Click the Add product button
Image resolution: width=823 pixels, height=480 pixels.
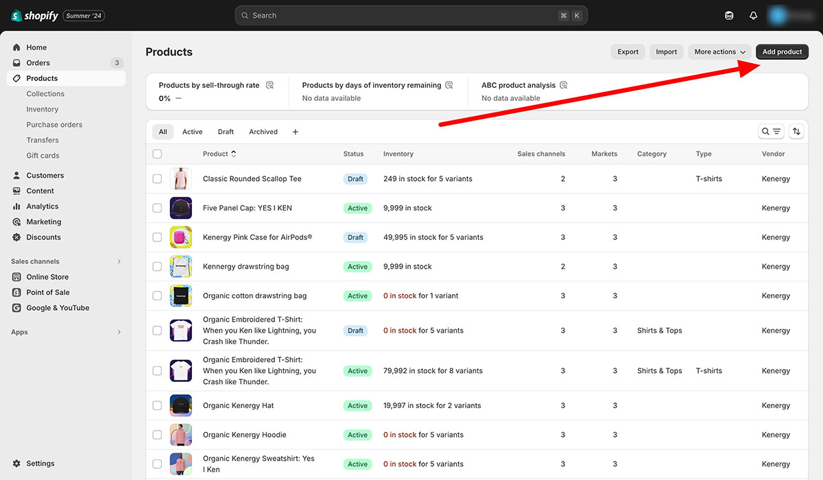pyautogui.click(x=782, y=51)
